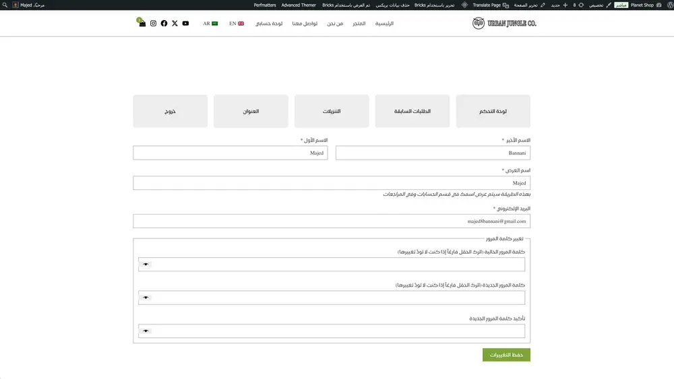Reveal the confirm new password text
Viewport: 674px width, 379px height.
coord(146,331)
